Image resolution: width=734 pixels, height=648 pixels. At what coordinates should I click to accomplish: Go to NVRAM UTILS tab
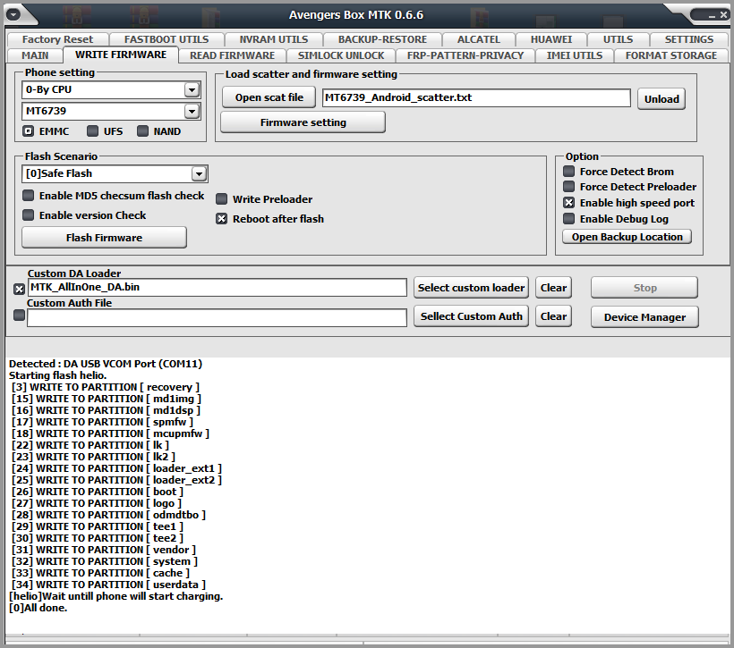tap(274, 39)
